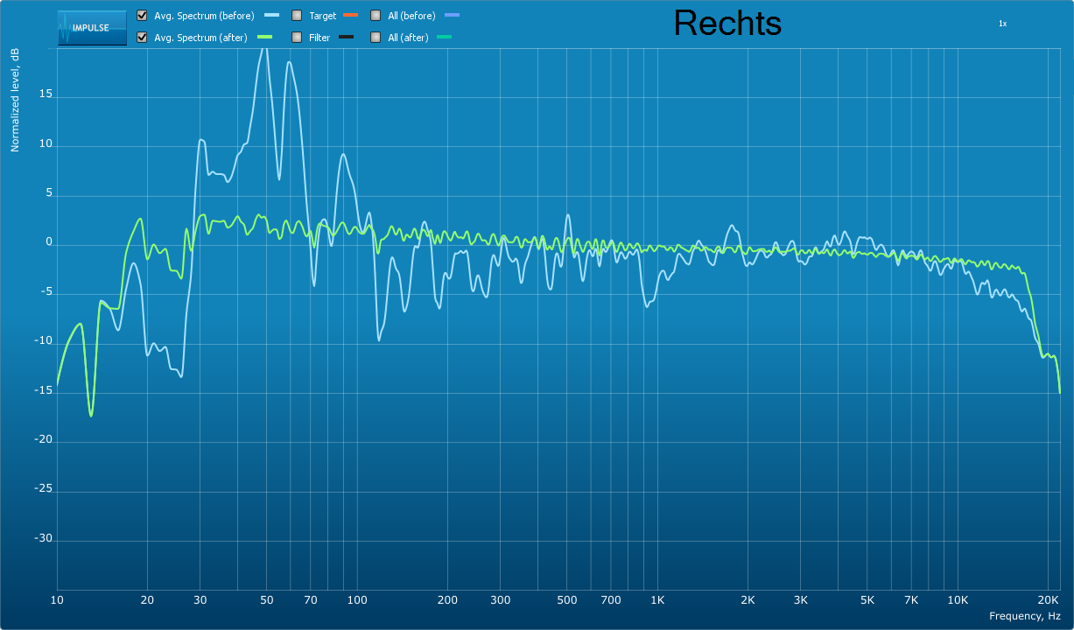Click the 10K frequency axis label

[x=958, y=600]
